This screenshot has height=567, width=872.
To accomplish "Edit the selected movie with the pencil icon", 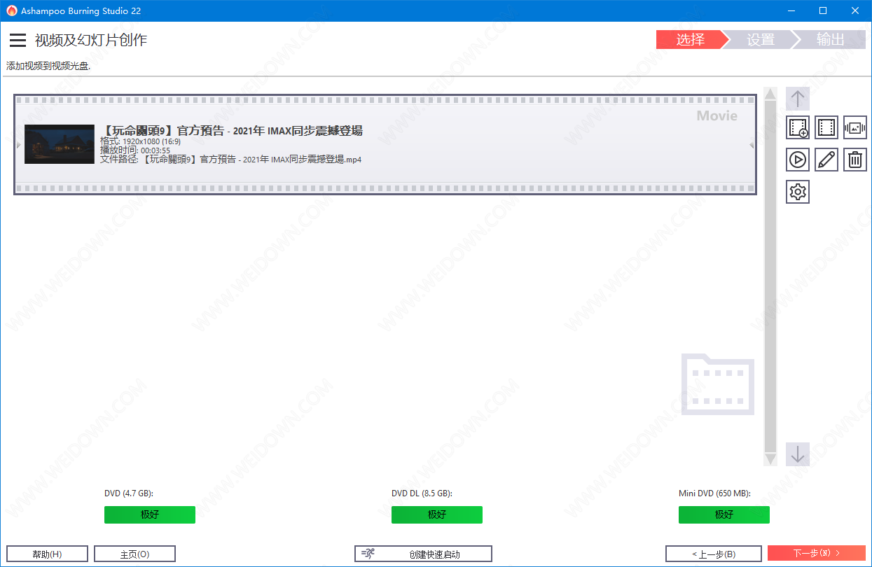I will click(x=826, y=160).
